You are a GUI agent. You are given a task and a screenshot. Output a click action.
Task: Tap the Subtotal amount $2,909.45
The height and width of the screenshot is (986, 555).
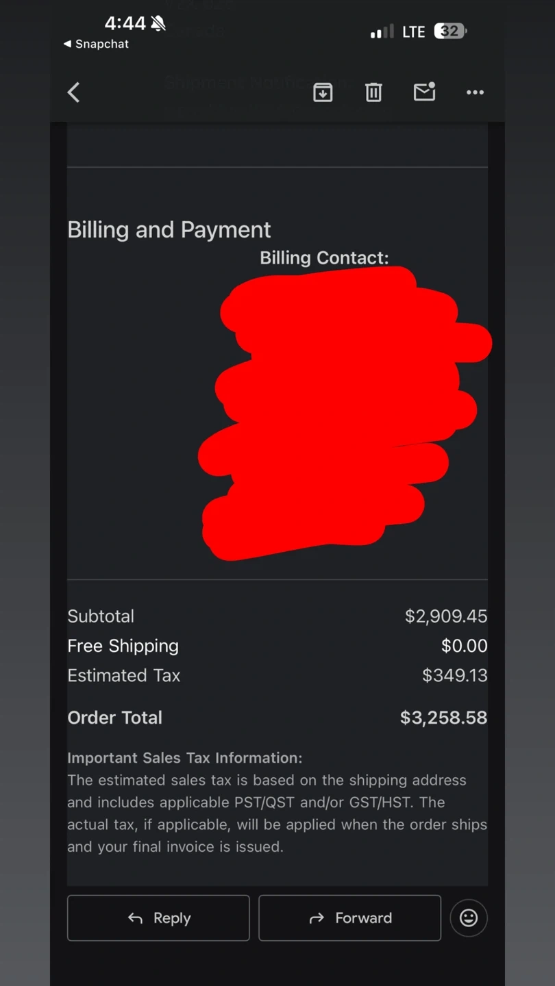[445, 616]
